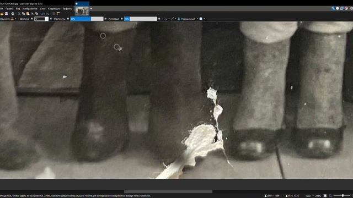Toggle the pixel grid icon

54,14
